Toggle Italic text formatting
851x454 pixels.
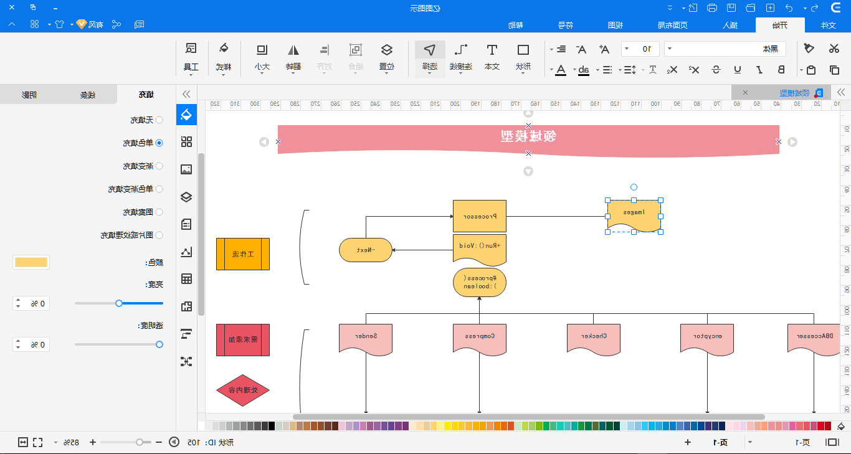(759, 70)
